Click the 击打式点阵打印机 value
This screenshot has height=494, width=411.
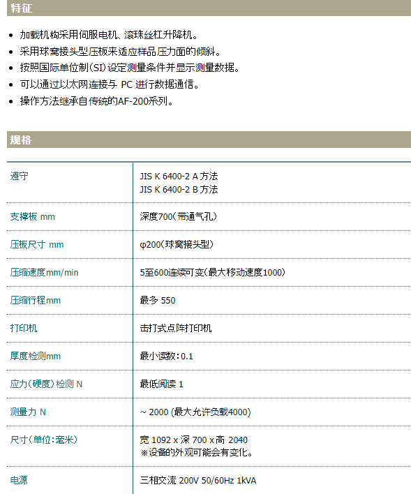(176, 328)
